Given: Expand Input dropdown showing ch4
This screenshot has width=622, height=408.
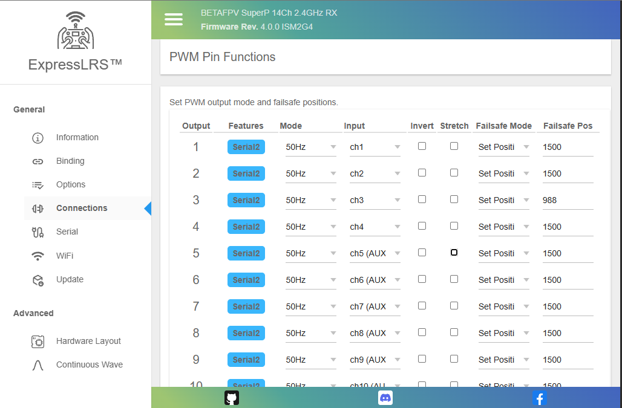Looking at the screenshot, I should (x=375, y=227).
